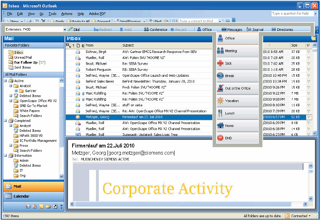The height and width of the screenshot is (220, 320).
Task: Set presence to Break
Action: click(x=238, y=76)
